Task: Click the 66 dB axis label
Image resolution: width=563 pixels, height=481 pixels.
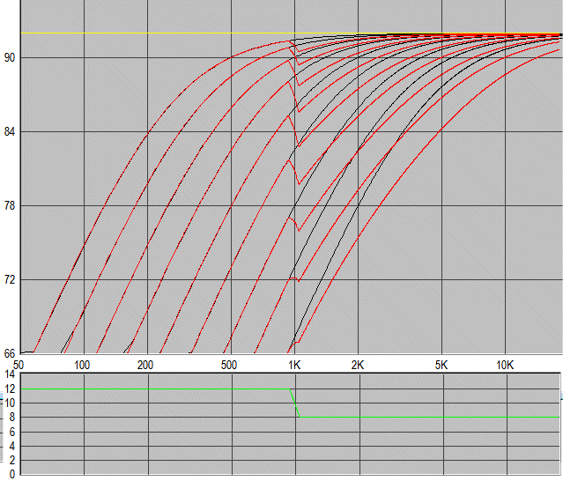Action: (10, 353)
